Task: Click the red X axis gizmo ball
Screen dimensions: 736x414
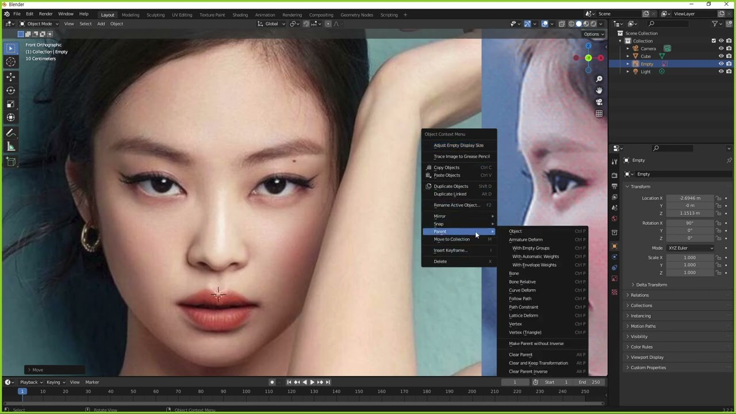Action: click(x=601, y=58)
